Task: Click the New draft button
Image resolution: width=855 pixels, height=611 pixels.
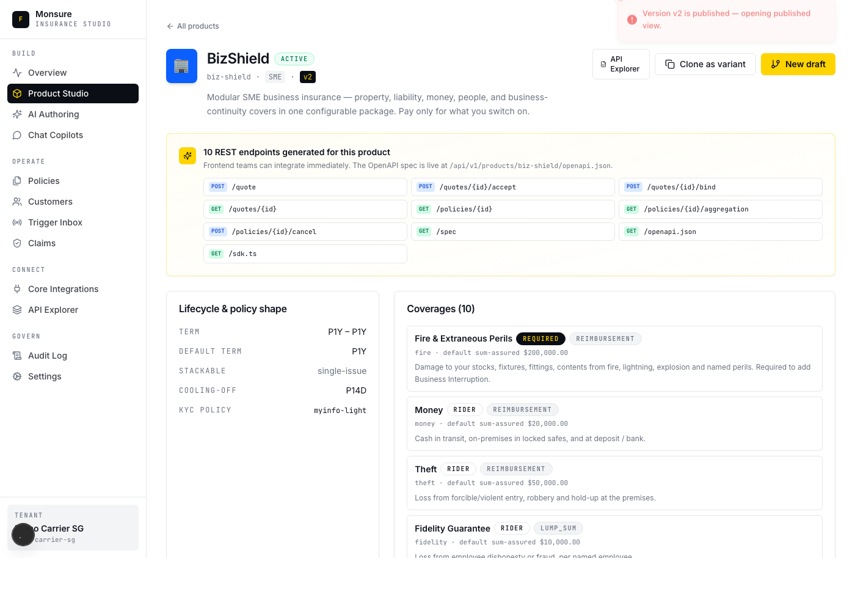Action: pos(798,64)
